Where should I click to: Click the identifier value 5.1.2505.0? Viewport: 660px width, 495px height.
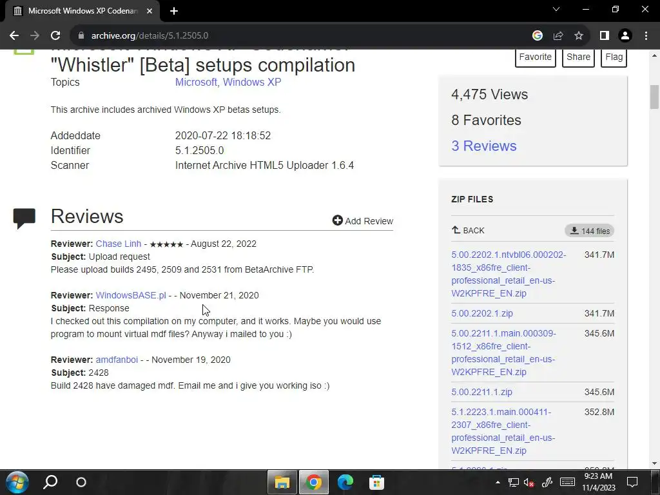200,151
